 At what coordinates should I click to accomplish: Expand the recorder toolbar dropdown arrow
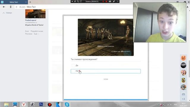(72, 1)
